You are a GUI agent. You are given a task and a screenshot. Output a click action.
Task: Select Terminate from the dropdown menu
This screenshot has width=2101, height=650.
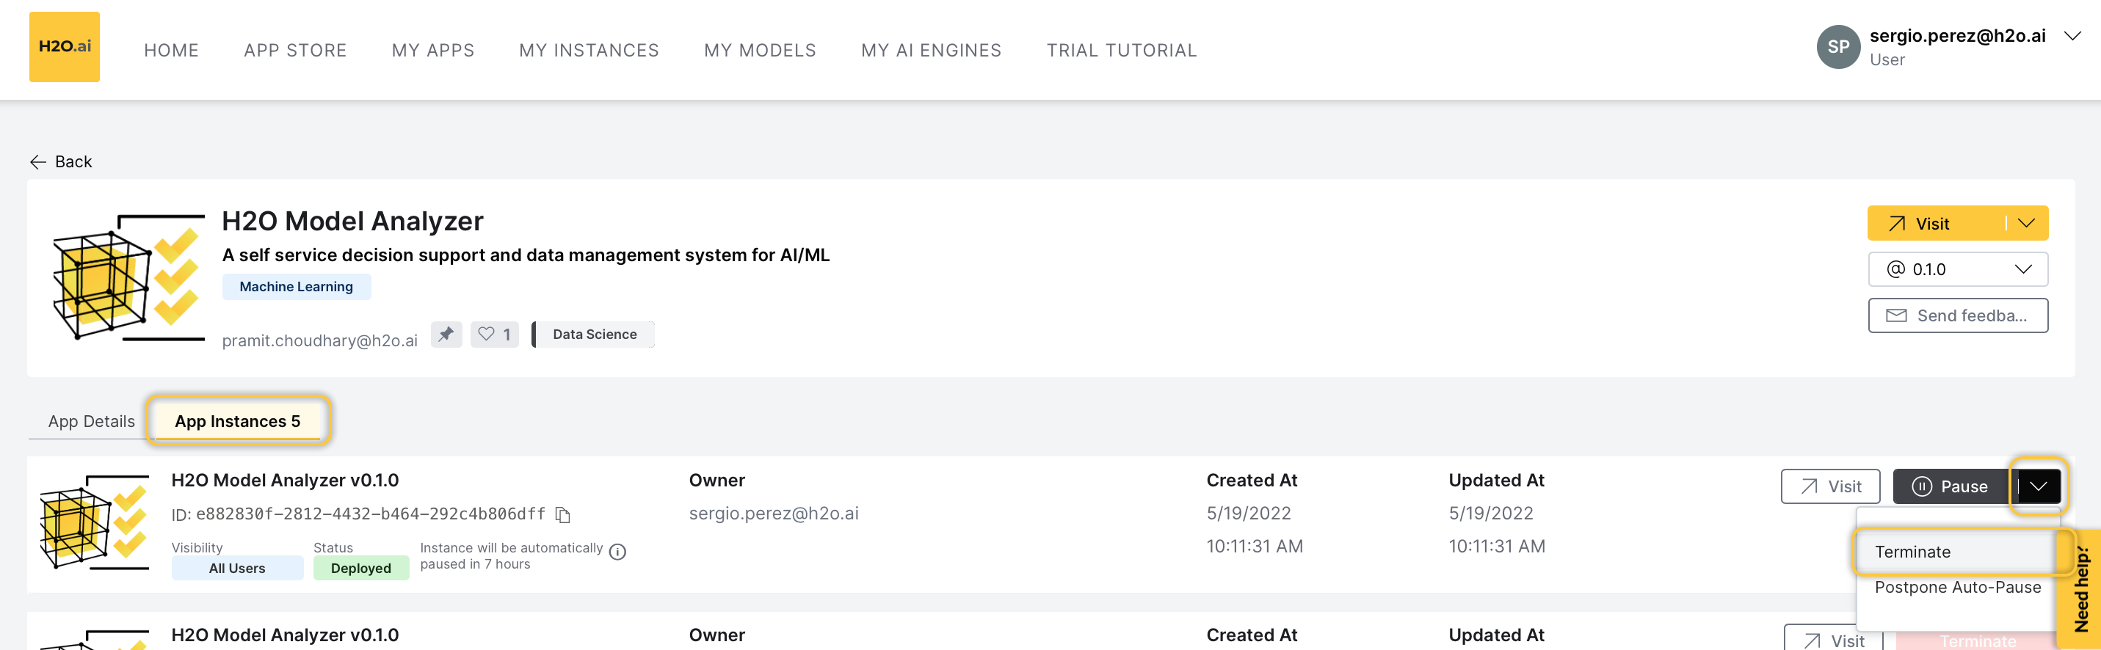(1912, 552)
